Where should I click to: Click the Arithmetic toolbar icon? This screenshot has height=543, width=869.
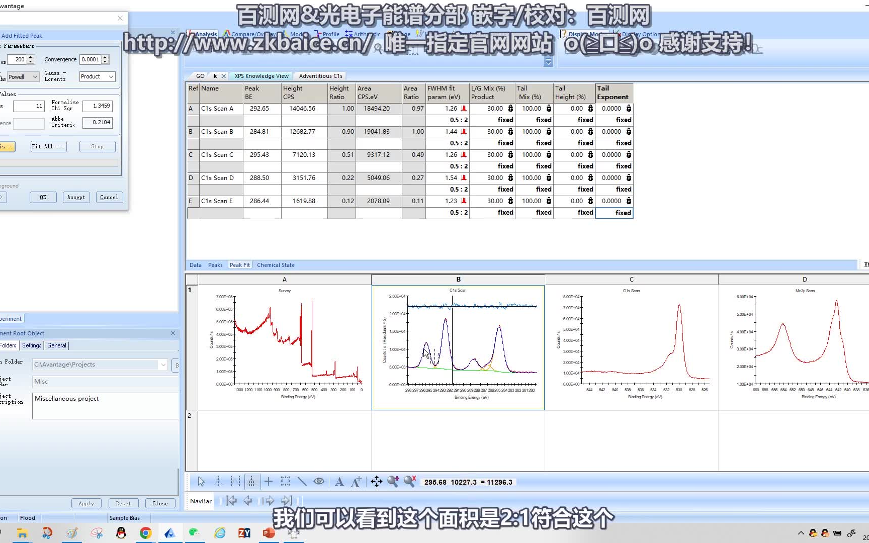[366, 34]
